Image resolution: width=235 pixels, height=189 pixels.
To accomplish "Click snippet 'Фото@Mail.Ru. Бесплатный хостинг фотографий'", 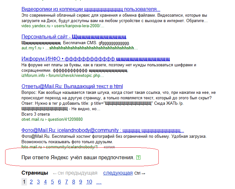I will (114, 136).
